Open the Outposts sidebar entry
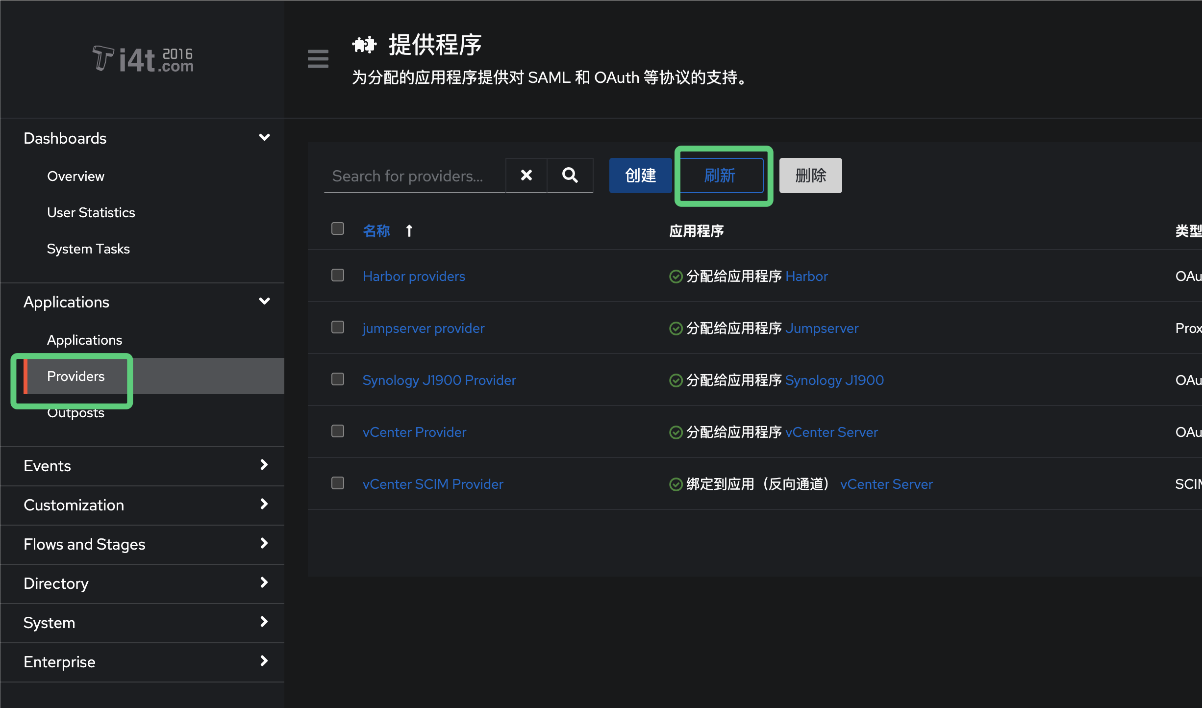 (x=75, y=412)
